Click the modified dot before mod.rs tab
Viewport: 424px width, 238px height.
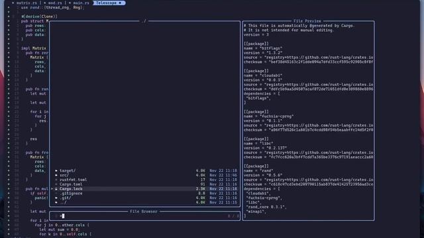click(44, 3)
